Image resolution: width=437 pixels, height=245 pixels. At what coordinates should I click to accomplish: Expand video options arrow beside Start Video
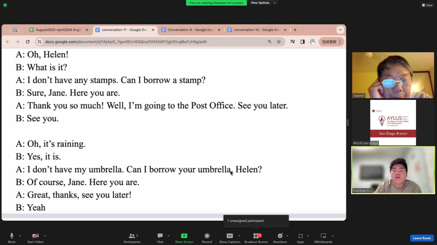pyautogui.click(x=45, y=236)
